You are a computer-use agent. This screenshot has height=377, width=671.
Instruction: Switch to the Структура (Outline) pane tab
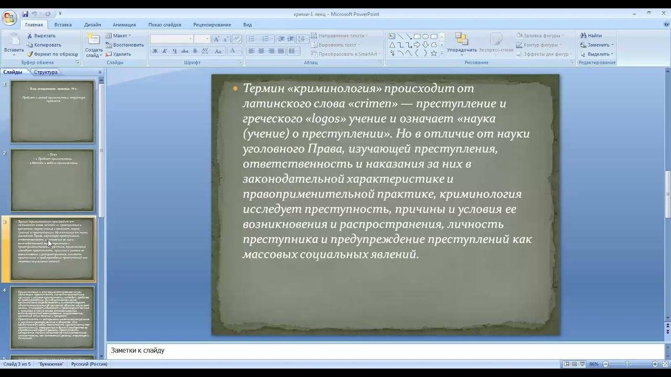pyautogui.click(x=46, y=72)
